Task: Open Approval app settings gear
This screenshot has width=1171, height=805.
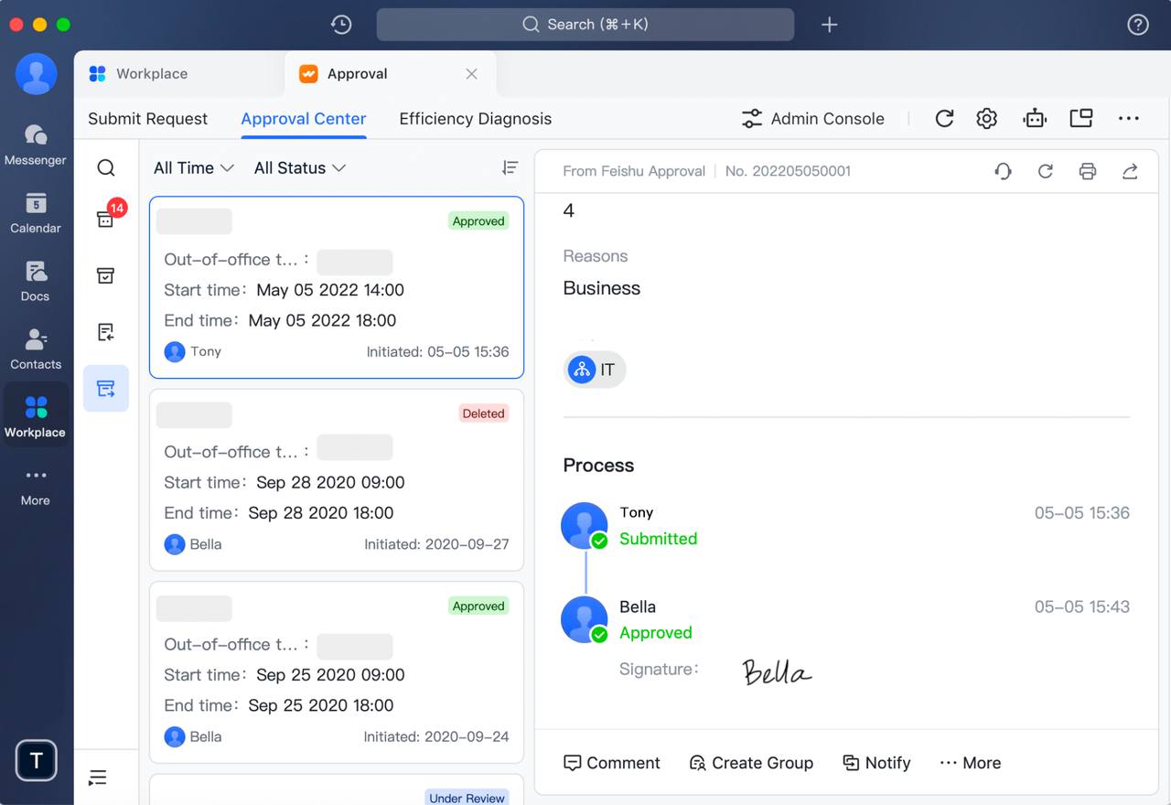Action: click(986, 118)
